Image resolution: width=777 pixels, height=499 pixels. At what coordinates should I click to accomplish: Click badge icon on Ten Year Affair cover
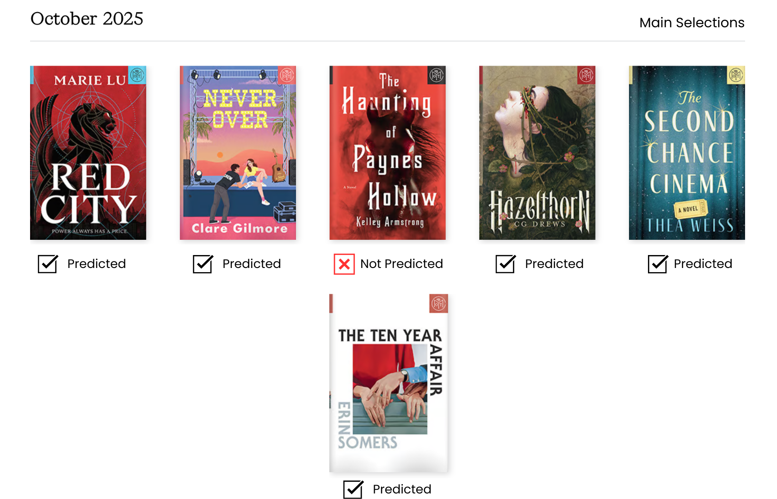438,304
